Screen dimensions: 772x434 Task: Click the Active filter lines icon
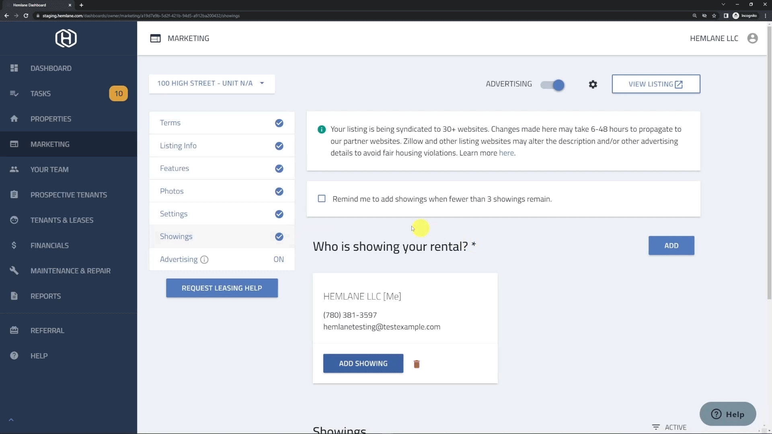point(656,427)
